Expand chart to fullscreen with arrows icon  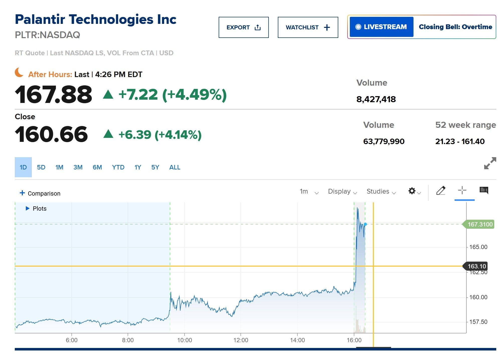coord(490,163)
